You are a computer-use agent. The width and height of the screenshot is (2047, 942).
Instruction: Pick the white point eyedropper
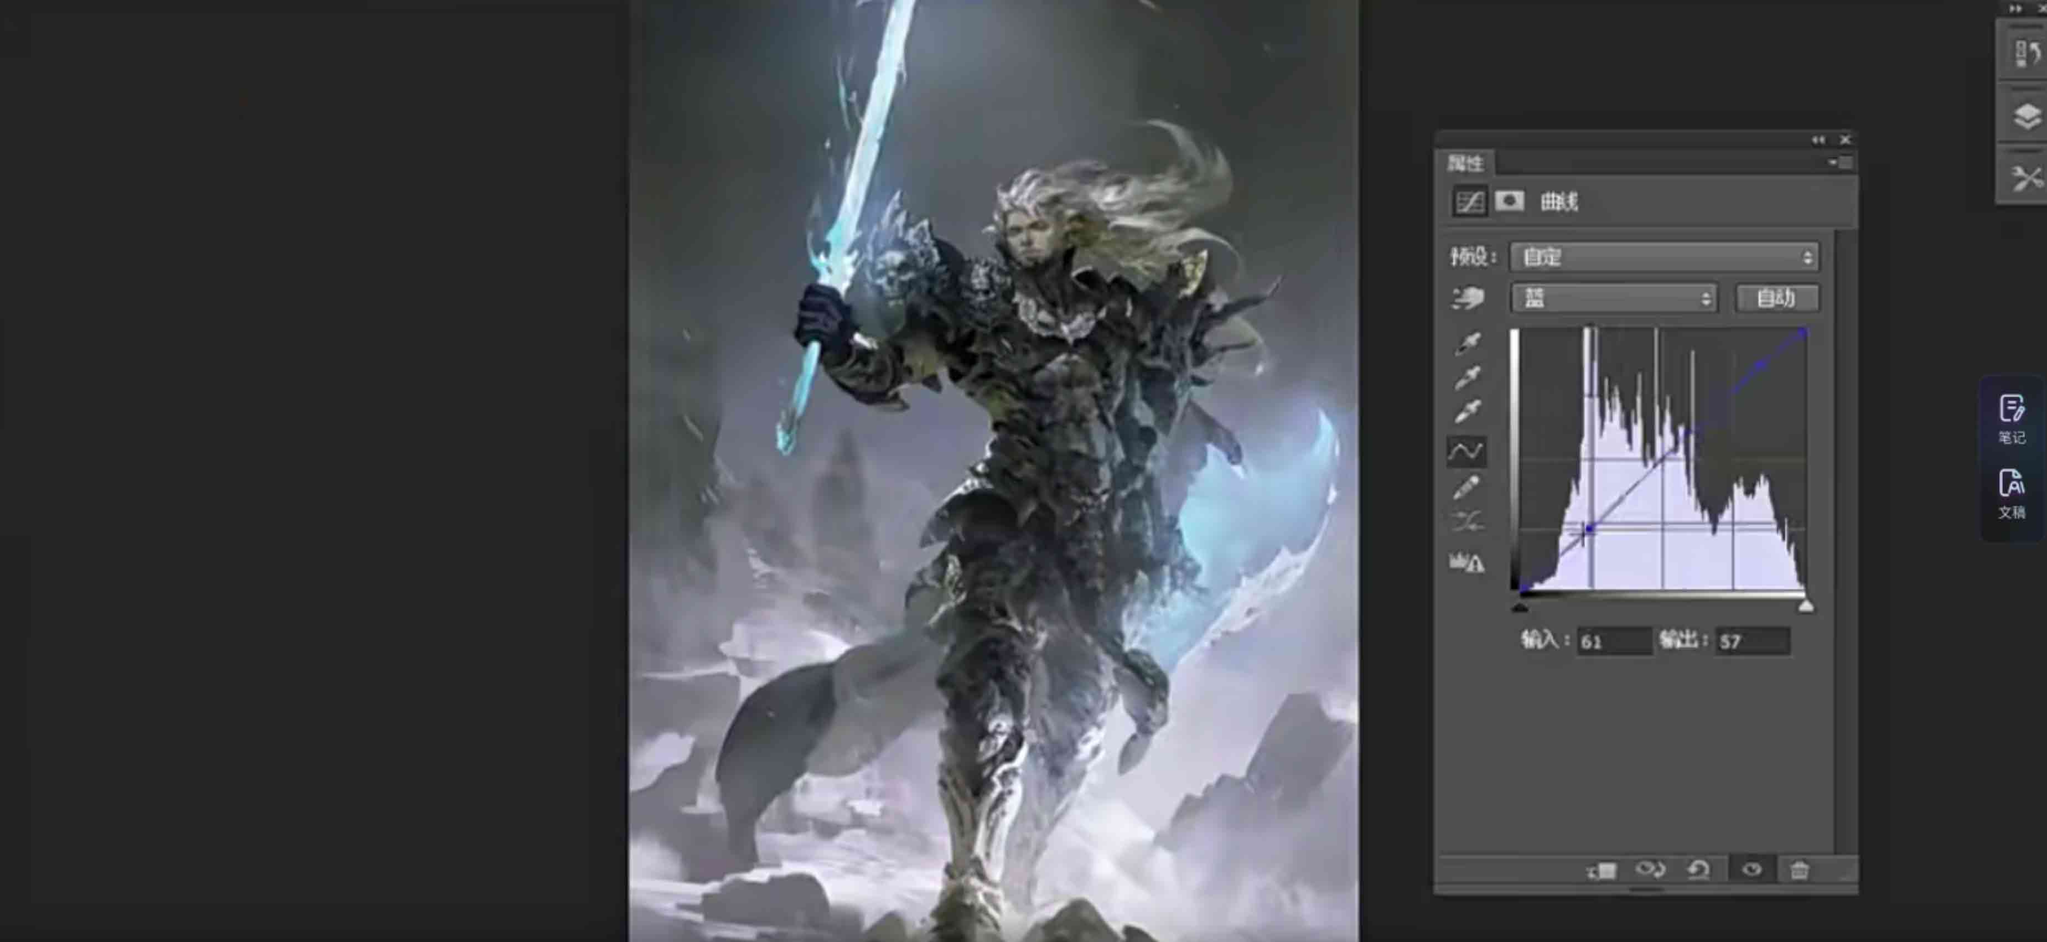click(x=1468, y=412)
